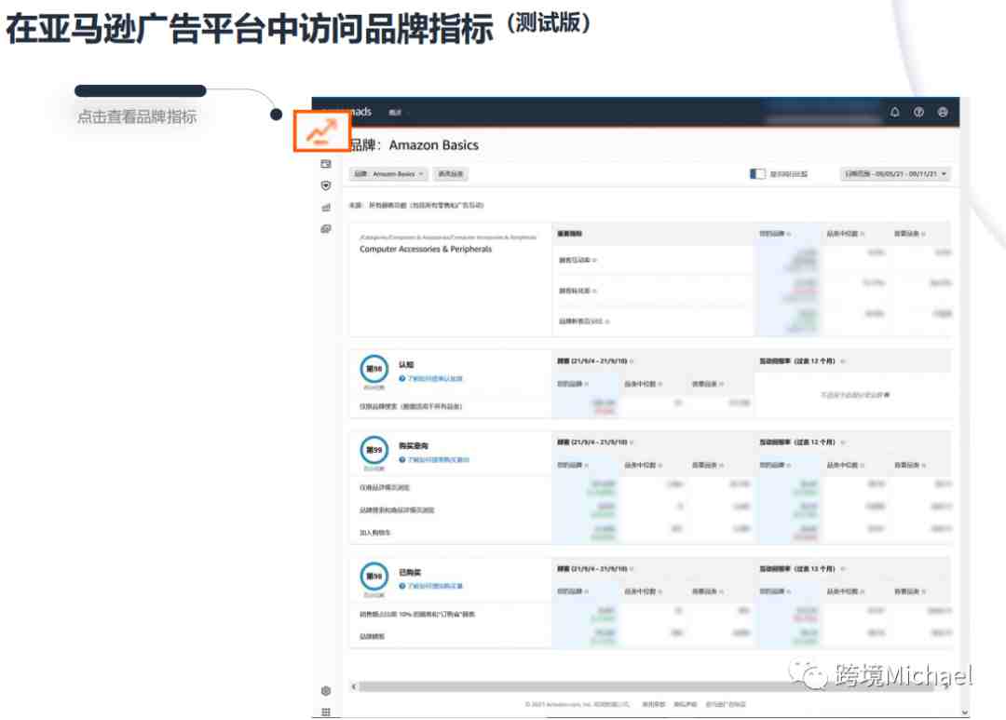This screenshot has height=720, width=1006.
Task: Open the account profile icon in top bar
Action: (943, 113)
